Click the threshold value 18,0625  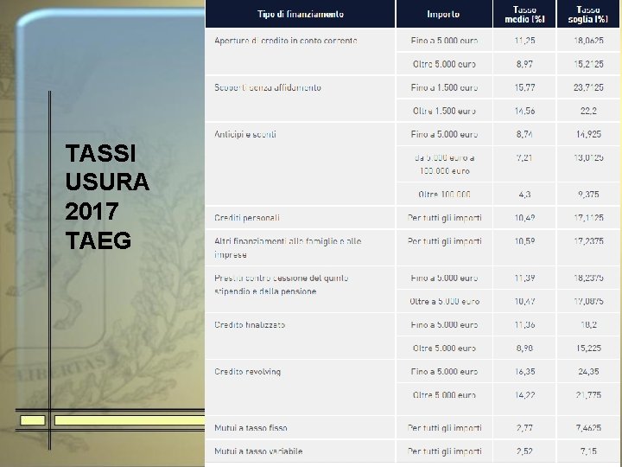[588, 41]
